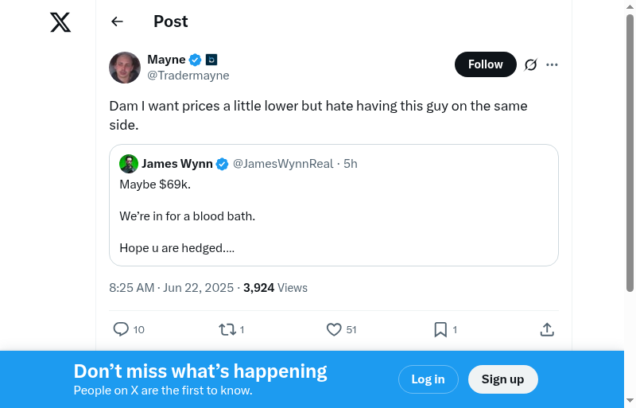The image size is (636, 408).
Task: Go back using the arrow icon
Action: coord(117,21)
